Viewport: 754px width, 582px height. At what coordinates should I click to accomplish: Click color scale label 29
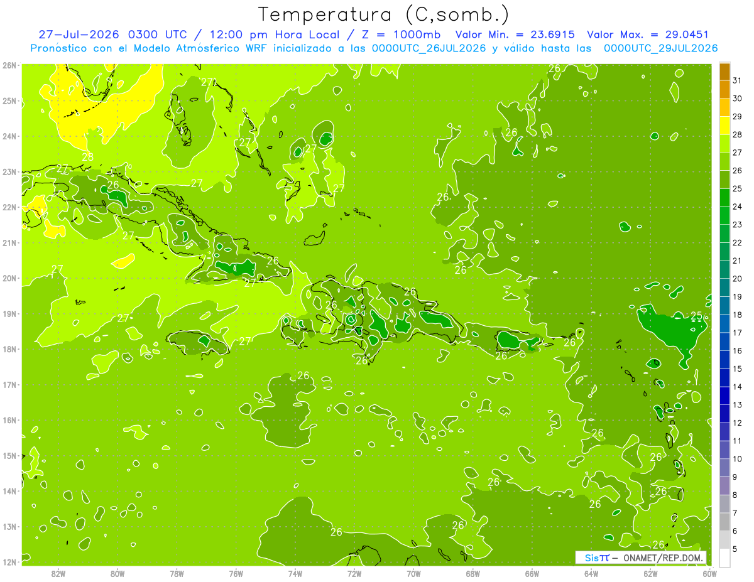click(738, 117)
